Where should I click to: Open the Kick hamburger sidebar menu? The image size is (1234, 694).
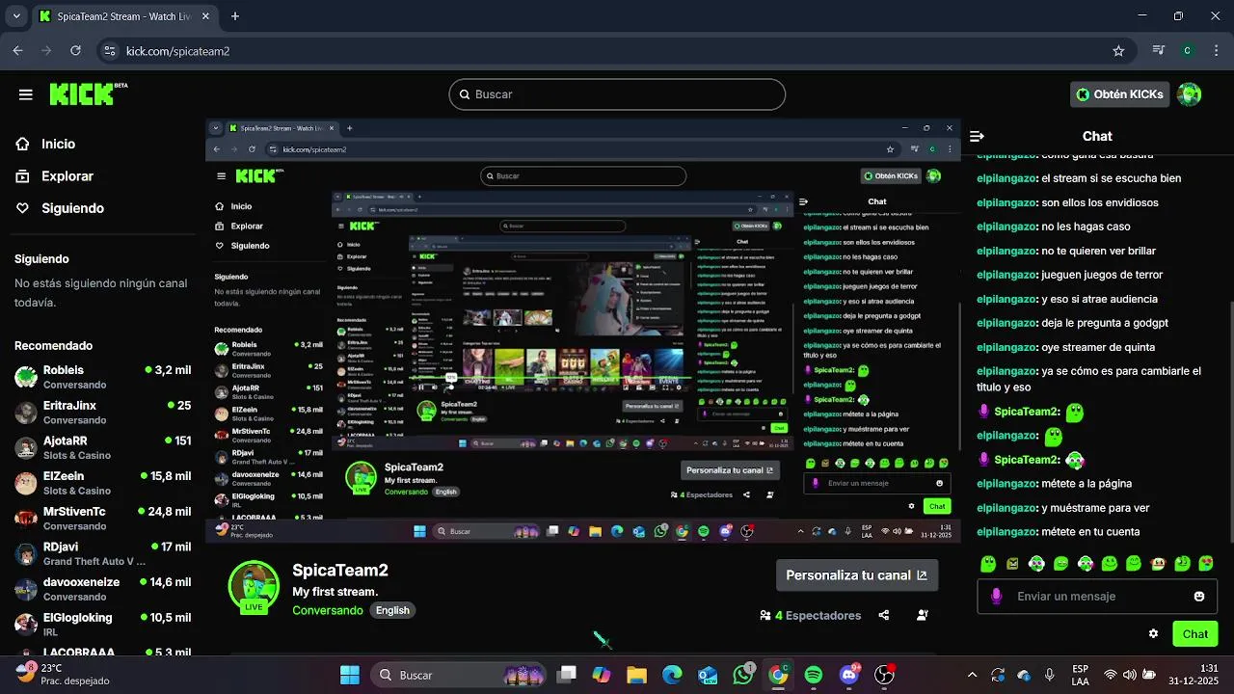26,94
